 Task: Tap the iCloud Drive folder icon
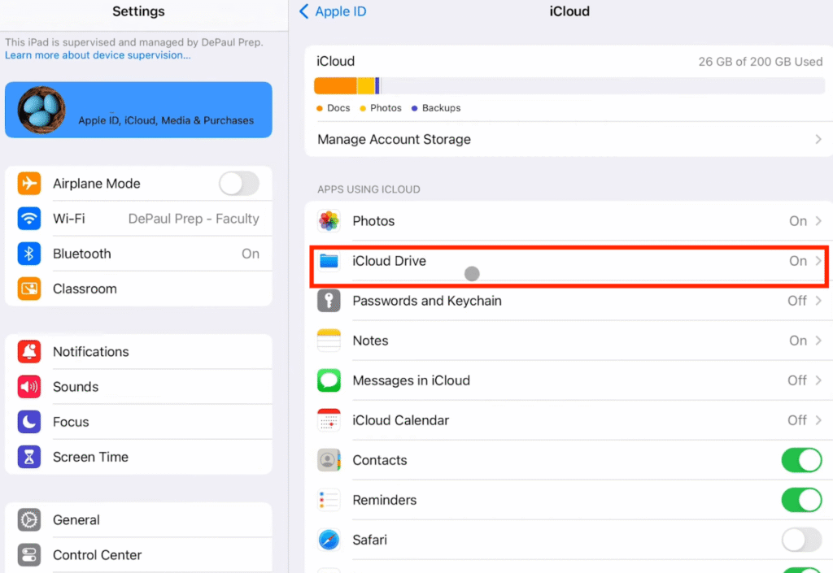tap(329, 261)
